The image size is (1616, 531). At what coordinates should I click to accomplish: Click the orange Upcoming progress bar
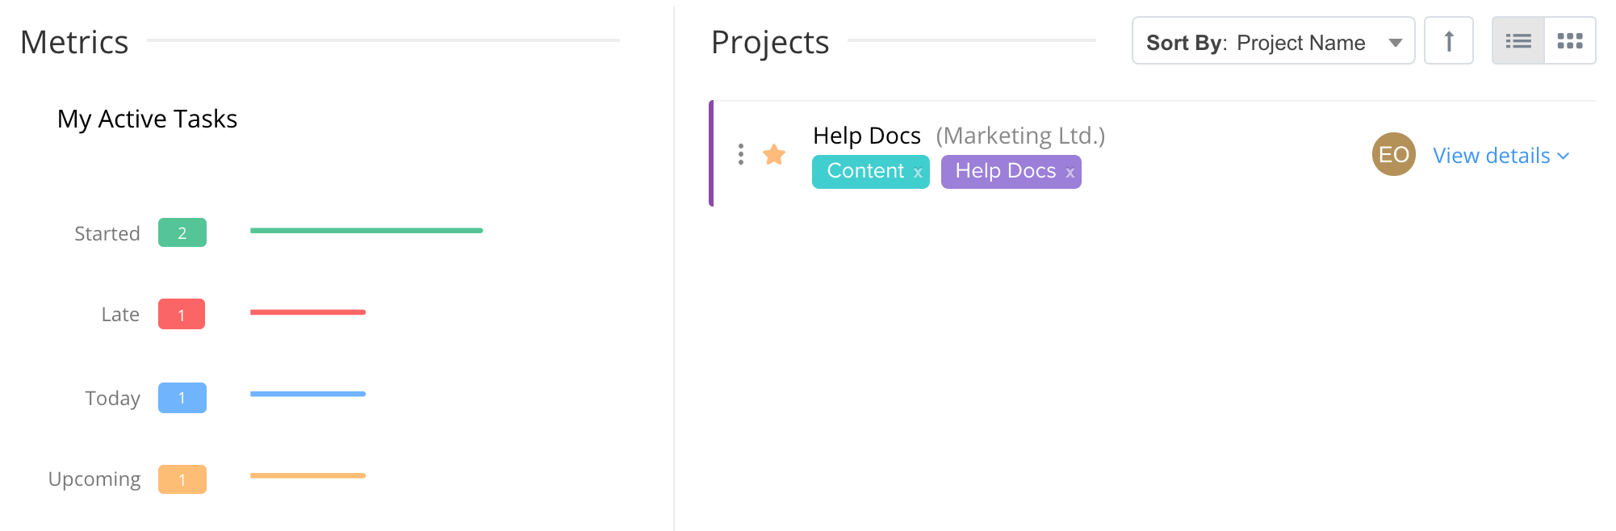coord(308,475)
